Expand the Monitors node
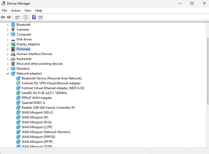 coord(8,69)
